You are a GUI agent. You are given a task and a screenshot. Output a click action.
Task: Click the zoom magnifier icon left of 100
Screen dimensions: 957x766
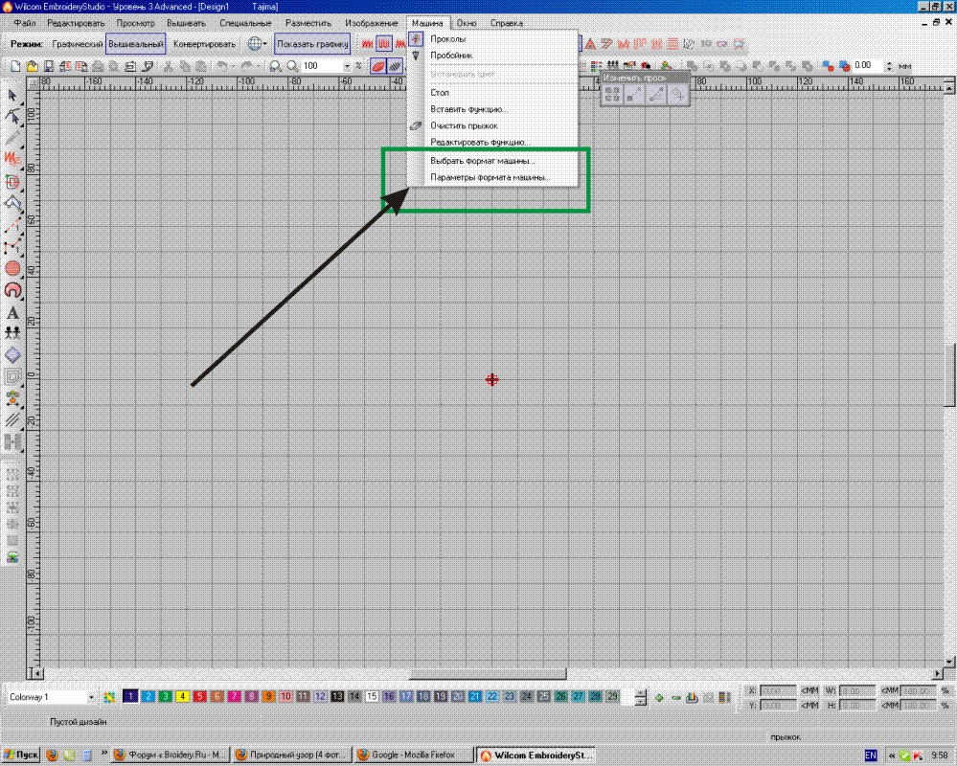pos(292,66)
